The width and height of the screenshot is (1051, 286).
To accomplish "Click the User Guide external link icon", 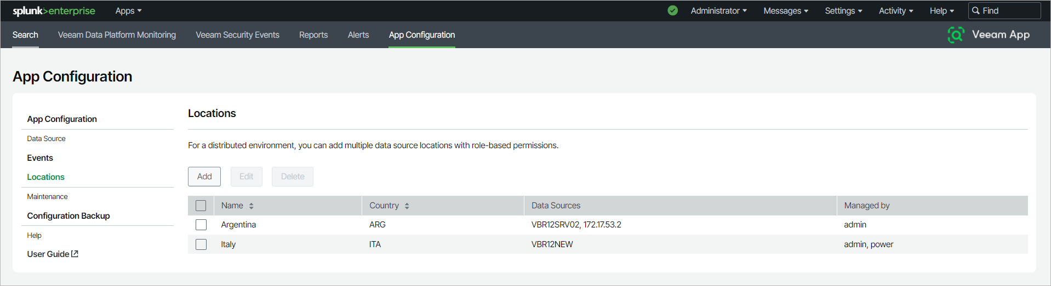I will click(75, 254).
